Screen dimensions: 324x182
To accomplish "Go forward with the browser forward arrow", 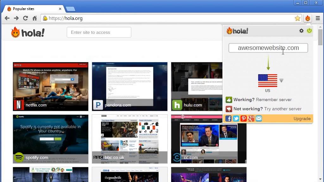I will tap(16, 18).
